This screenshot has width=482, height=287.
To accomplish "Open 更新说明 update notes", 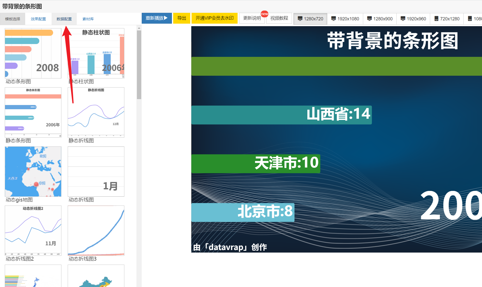I will (252, 18).
